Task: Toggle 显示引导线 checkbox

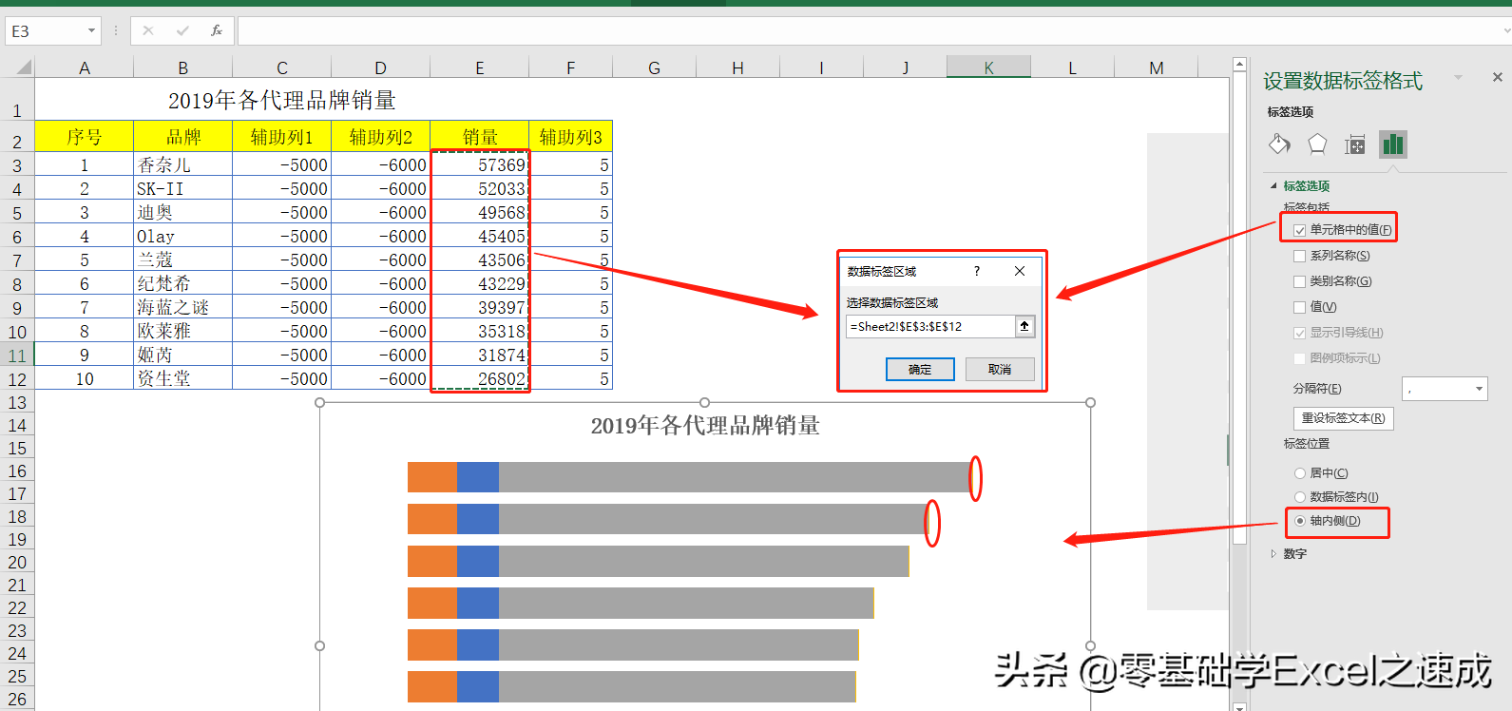Action: 1300,333
